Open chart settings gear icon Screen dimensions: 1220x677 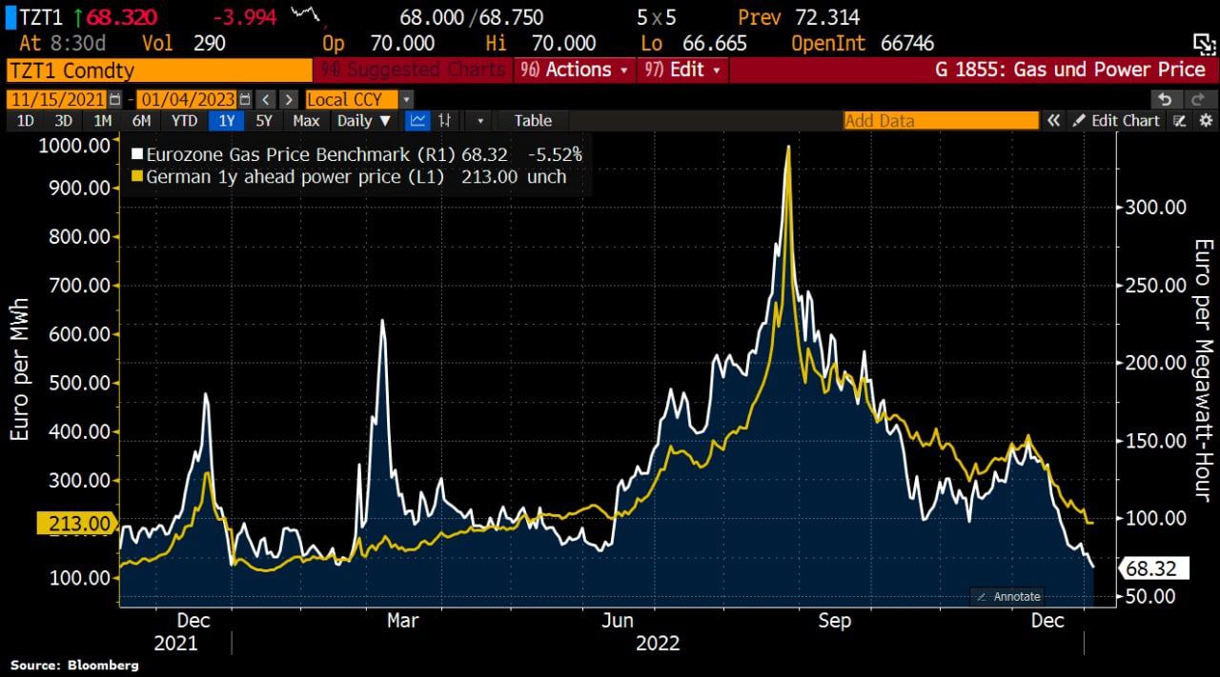[x=1206, y=120]
